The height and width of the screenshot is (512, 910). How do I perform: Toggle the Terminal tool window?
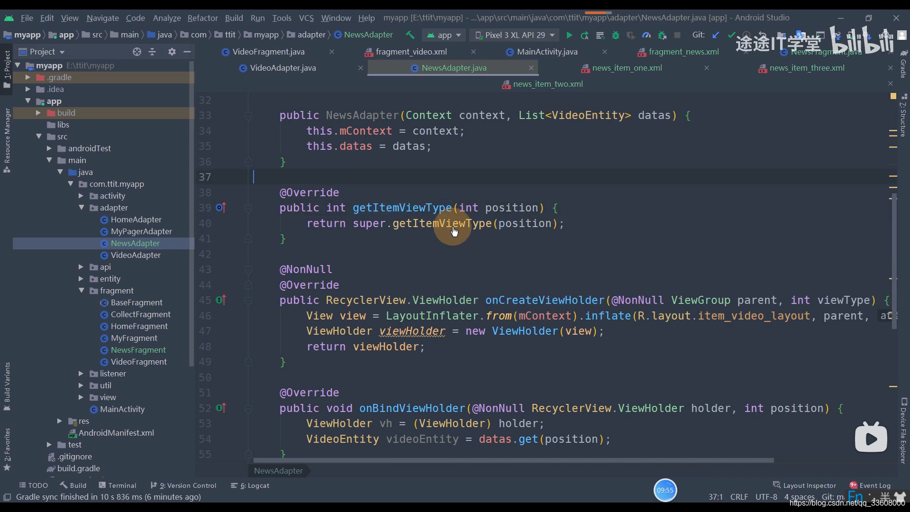(x=118, y=485)
